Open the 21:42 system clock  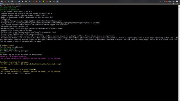click(173, 1)
